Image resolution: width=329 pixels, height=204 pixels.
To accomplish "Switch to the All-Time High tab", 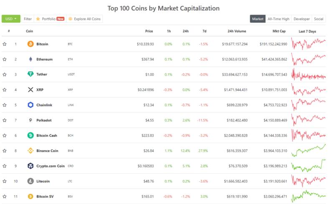I will (278, 19).
